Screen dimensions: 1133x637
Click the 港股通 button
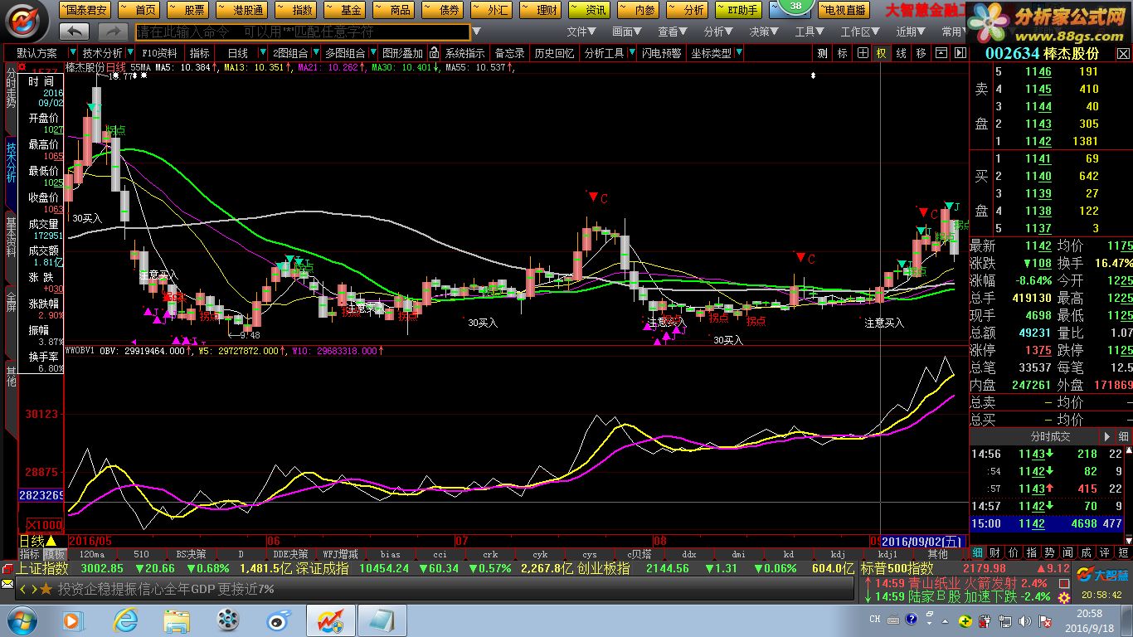pyautogui.click(x=241, y=10)
